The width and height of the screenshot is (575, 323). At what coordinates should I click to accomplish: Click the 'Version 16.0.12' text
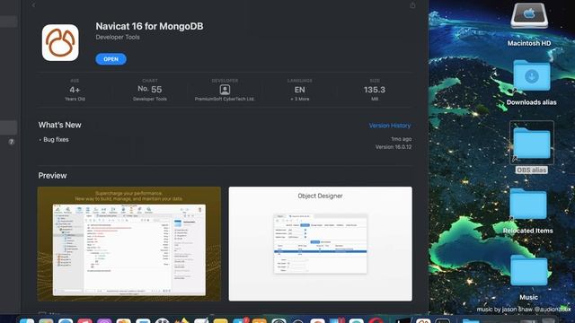click(x=394, y=147)
